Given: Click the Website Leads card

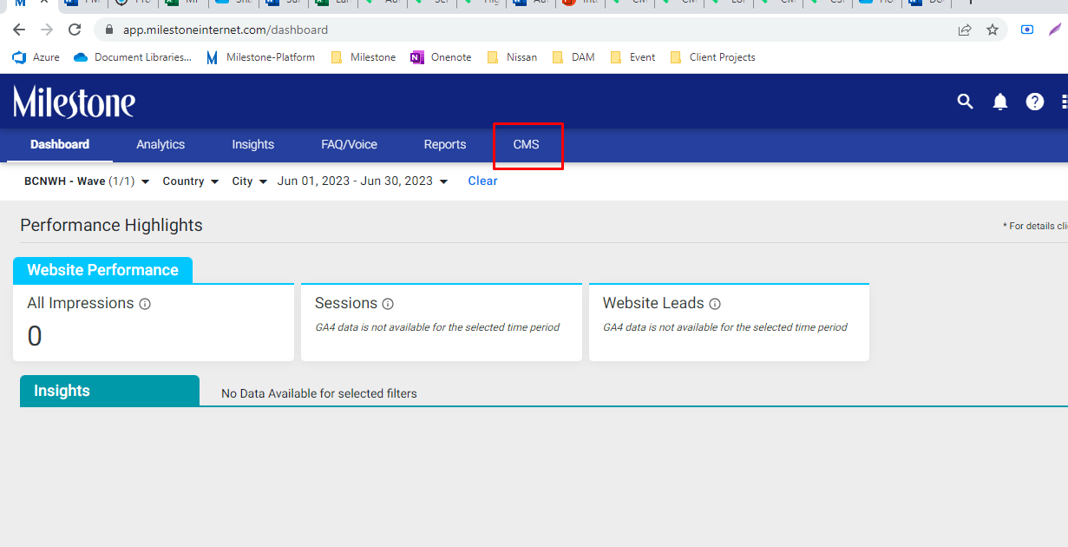Looking at the screenshot, I should (729, 322).
